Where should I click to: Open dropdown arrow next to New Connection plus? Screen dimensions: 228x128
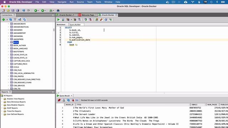click(7, 20)
